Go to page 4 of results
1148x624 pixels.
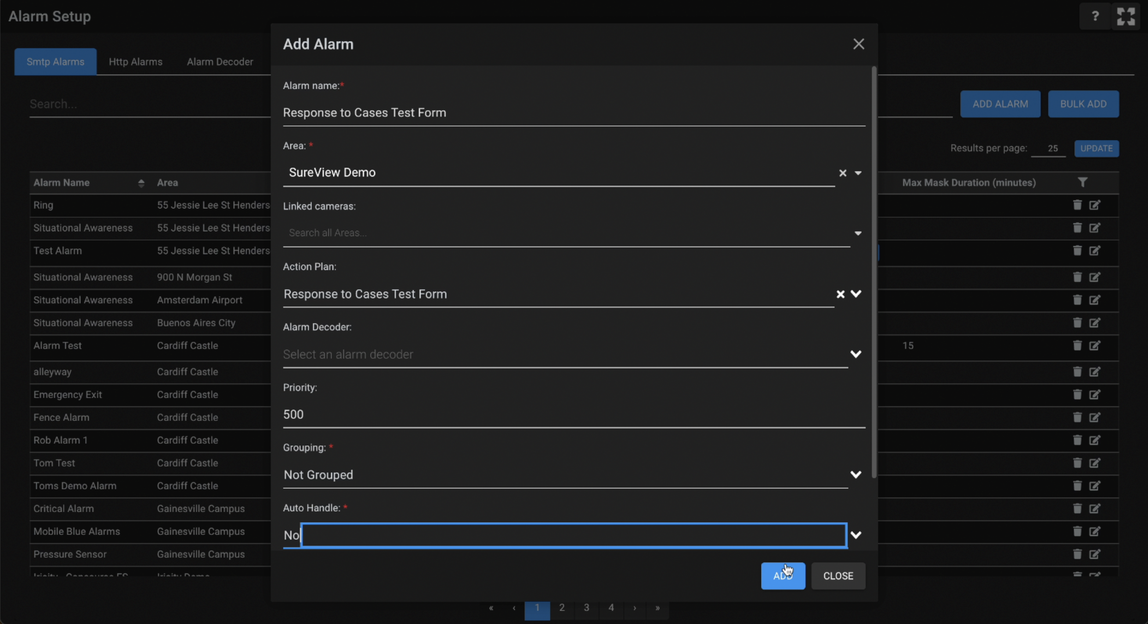[x=611, y=607]
